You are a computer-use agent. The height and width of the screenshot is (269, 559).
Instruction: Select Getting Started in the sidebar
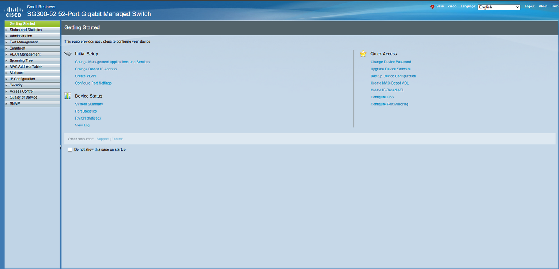click(x=32, y=24)
